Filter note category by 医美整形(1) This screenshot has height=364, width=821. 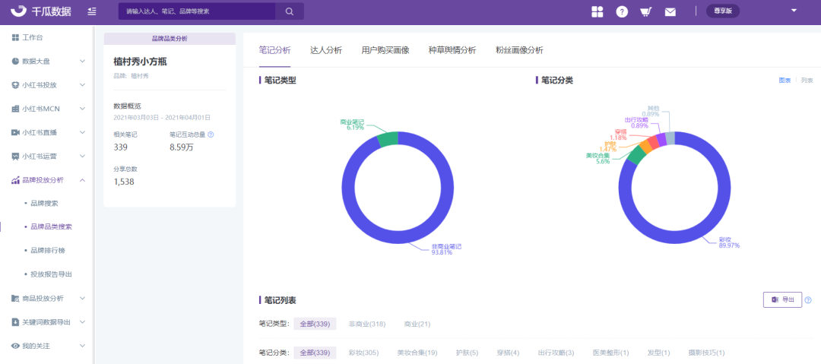(610, 353)
